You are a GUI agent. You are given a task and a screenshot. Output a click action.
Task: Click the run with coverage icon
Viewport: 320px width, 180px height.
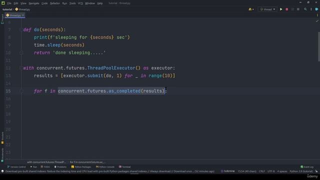(292, 9)
